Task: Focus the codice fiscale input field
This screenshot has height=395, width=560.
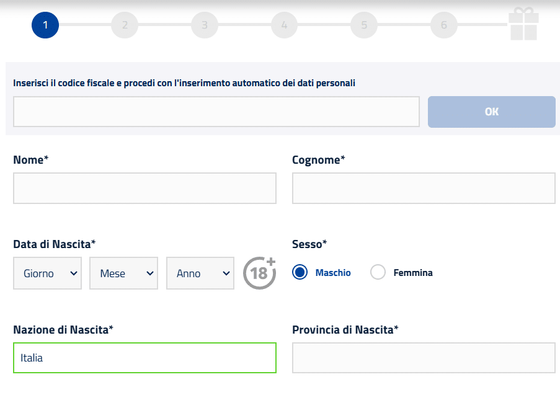Action: (216, 112)
